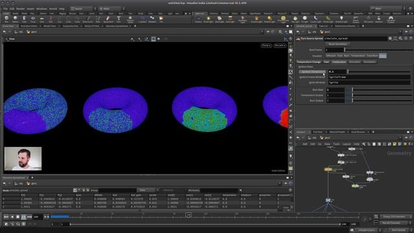Open the Combustion parameter tab

coord(339,62)
